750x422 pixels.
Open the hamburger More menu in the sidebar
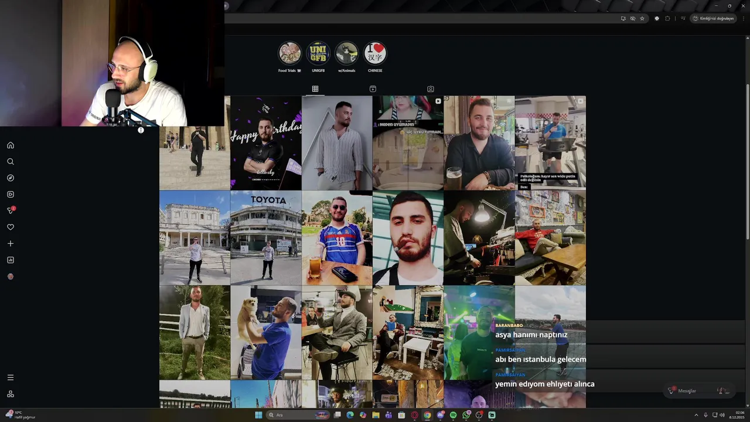[x=11, y=377]
